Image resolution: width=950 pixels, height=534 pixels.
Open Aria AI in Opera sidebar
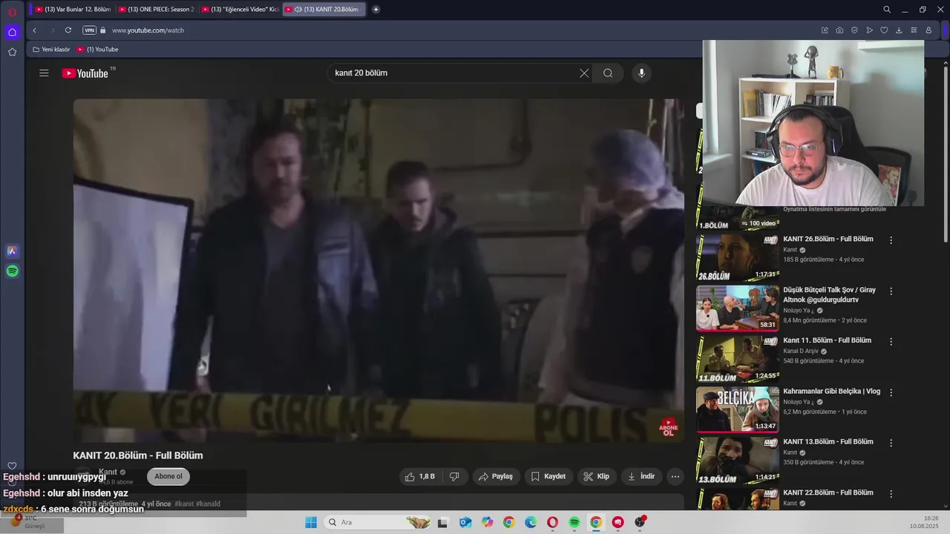pos(12,251)
